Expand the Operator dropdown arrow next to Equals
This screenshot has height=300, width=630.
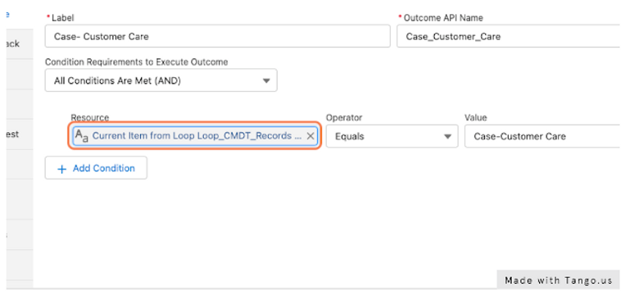click(x=447, y=137)
